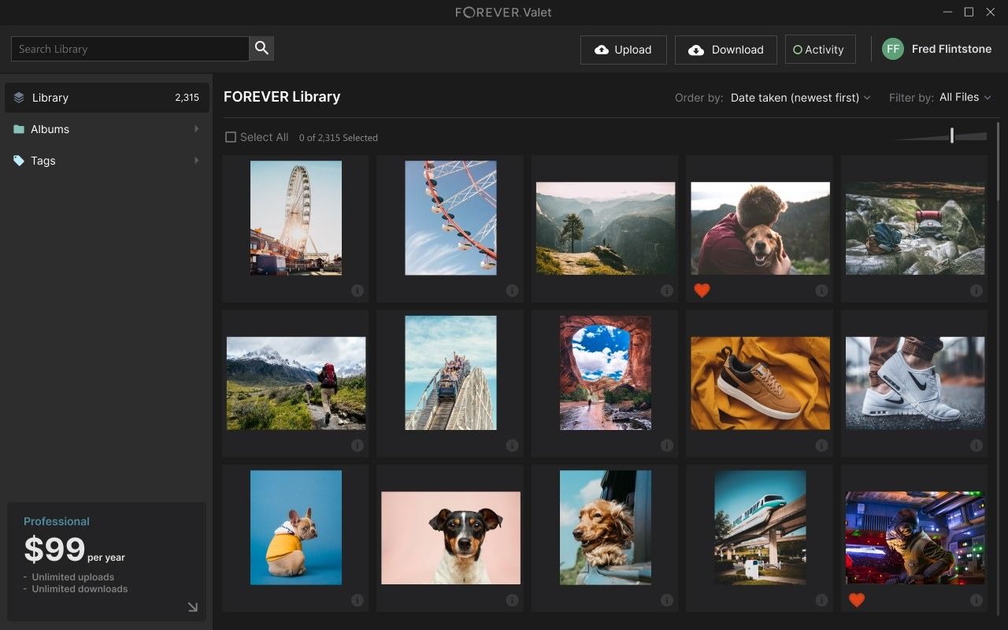Open info for French bulldog photo
Screen dimensions: 1008x630
[x=358, y=600]
